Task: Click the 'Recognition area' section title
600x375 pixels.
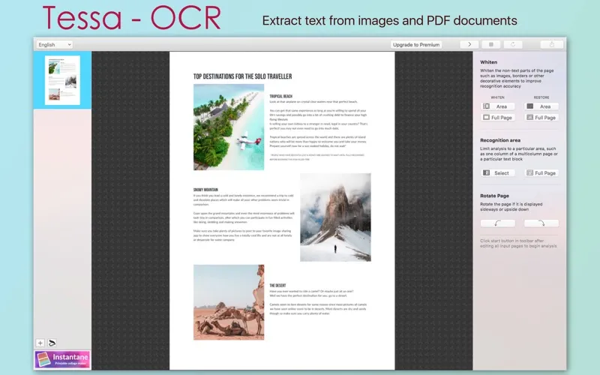Action: click(x=500, y=140)
